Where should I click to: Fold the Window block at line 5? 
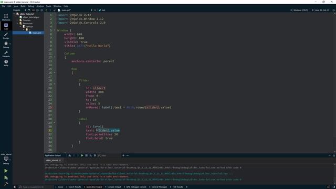click(x=54, y=30)
